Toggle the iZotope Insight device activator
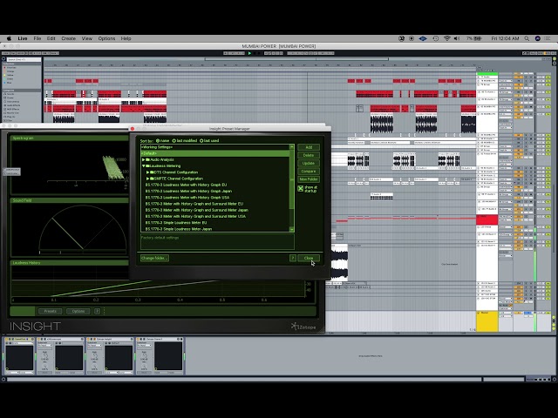This screenshot has height=418, width=558. tap(90, 339)
